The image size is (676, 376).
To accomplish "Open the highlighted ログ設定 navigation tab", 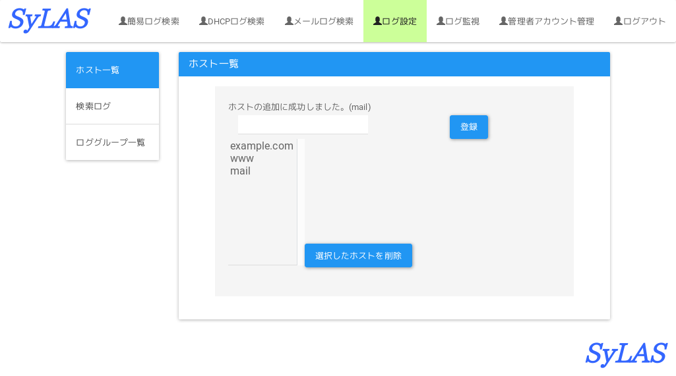I will pos(395,21).
